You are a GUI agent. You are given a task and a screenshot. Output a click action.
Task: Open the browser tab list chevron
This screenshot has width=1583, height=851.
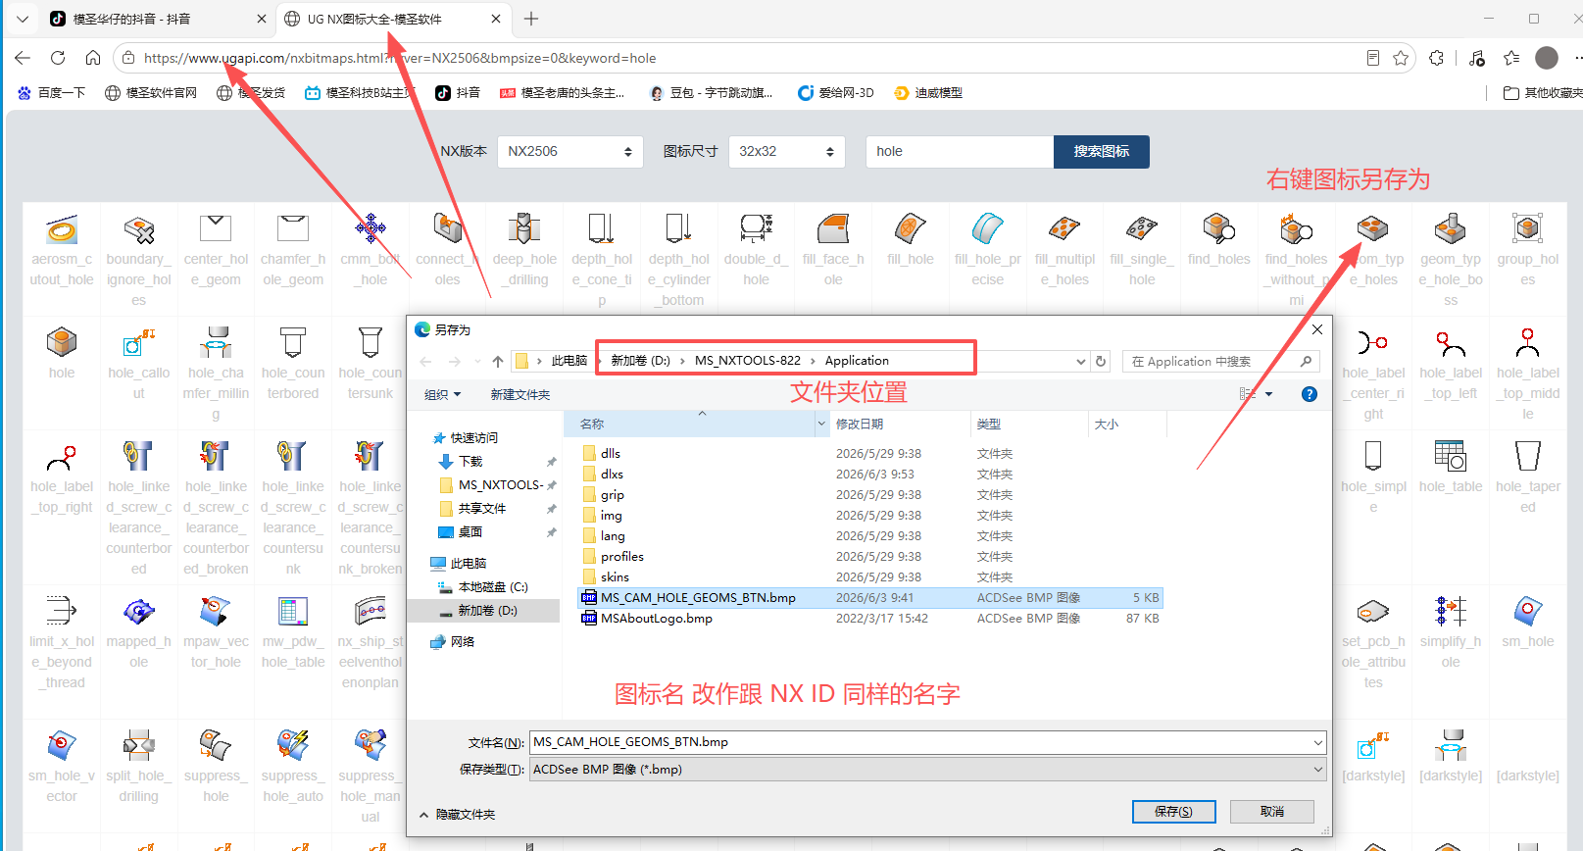23,19
